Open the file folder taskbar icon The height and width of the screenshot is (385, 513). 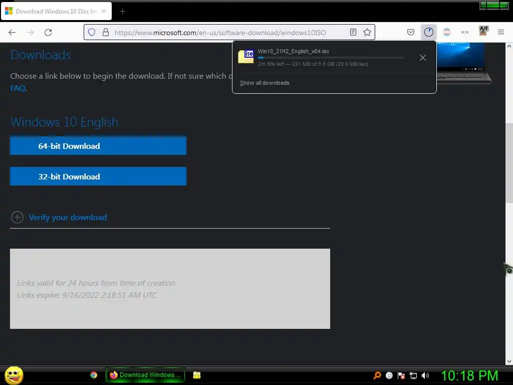point(196,375)
